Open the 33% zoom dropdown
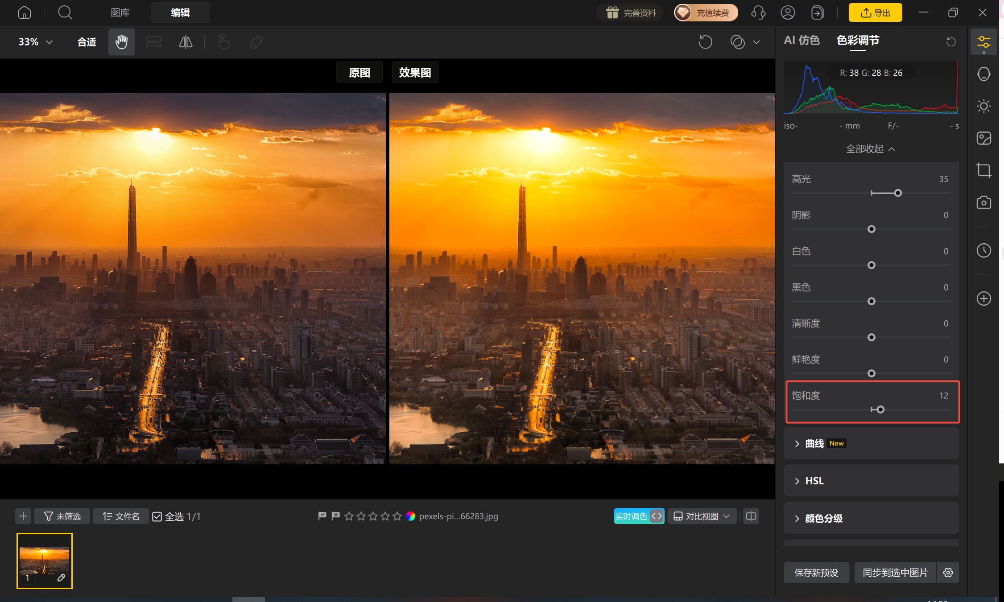This screenshot has width=1004, height=602. coord(36,42)
